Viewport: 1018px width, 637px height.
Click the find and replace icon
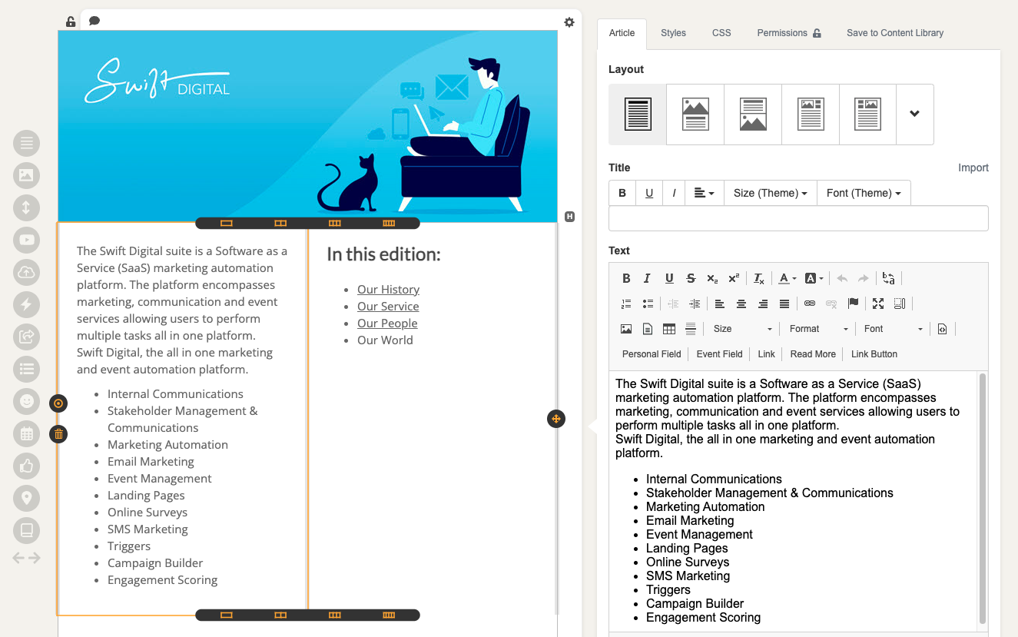click(888, 278)
